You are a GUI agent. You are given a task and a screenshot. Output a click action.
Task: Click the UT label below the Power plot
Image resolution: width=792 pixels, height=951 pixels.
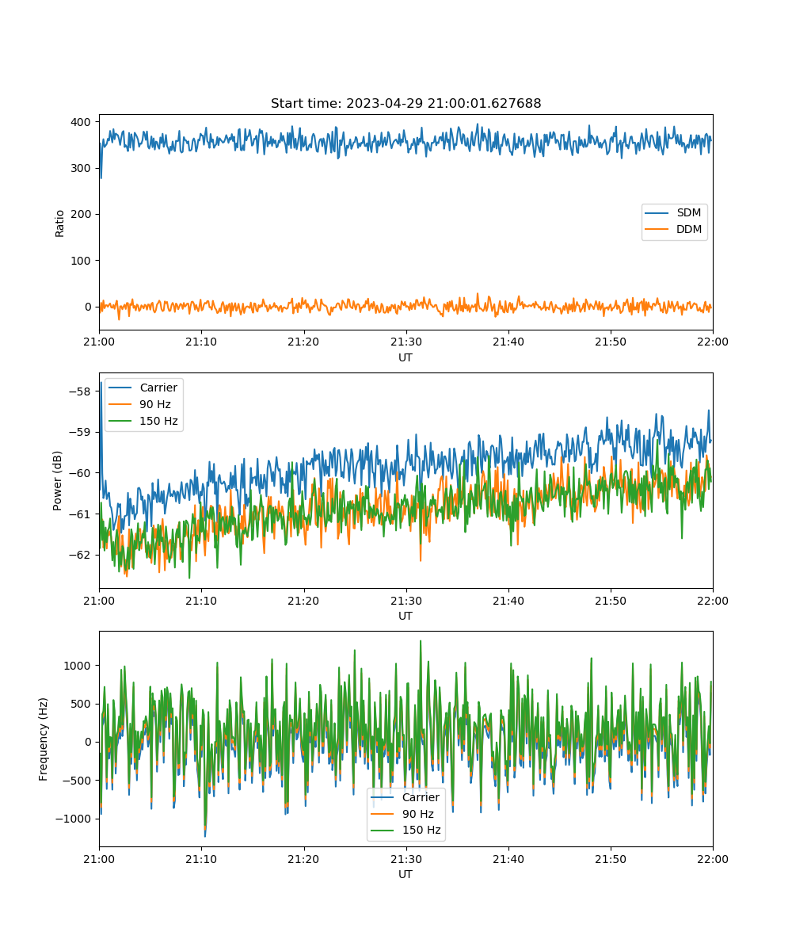pyautogui.click(x=406, y=616)
